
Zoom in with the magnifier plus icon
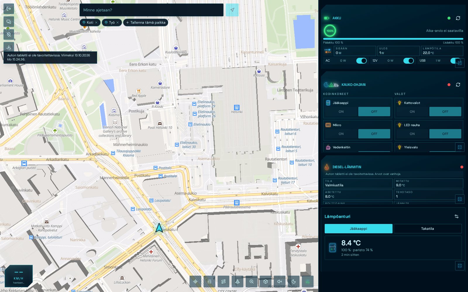click(x=252, y=281)
